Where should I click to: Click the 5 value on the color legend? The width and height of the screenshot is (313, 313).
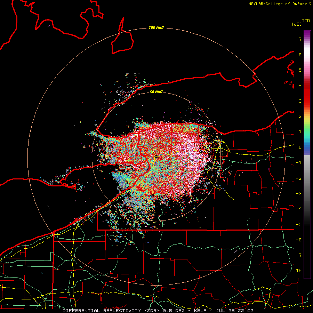click(x=300, y=70)
